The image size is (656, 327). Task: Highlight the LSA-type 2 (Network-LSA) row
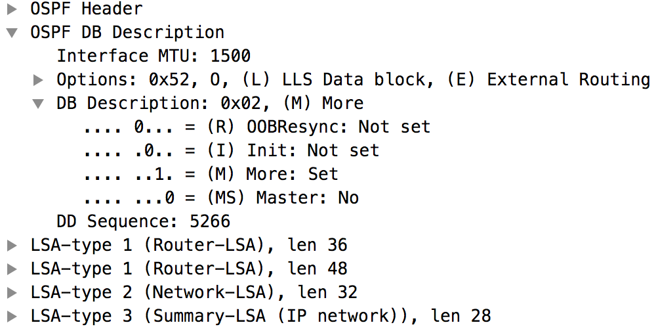[194, 293]
